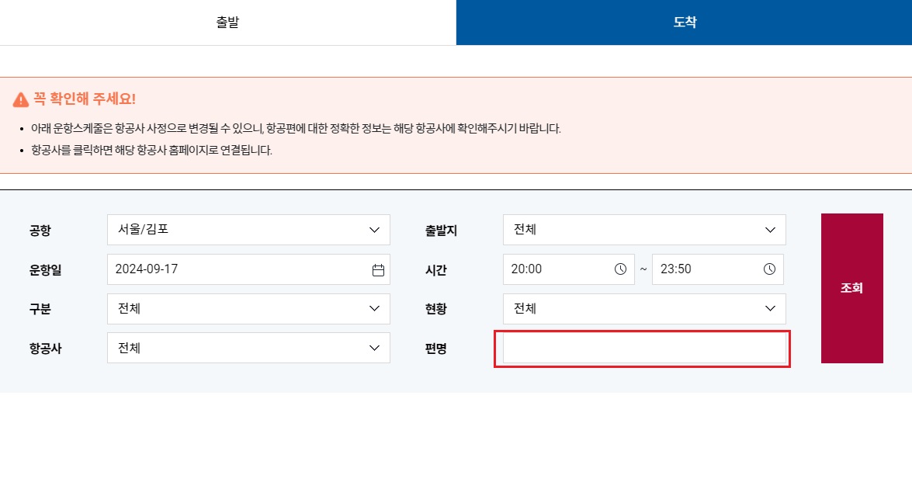Screen dimensions: 912x503
Task: Switch to the 출발 tab
Action: 227,22
